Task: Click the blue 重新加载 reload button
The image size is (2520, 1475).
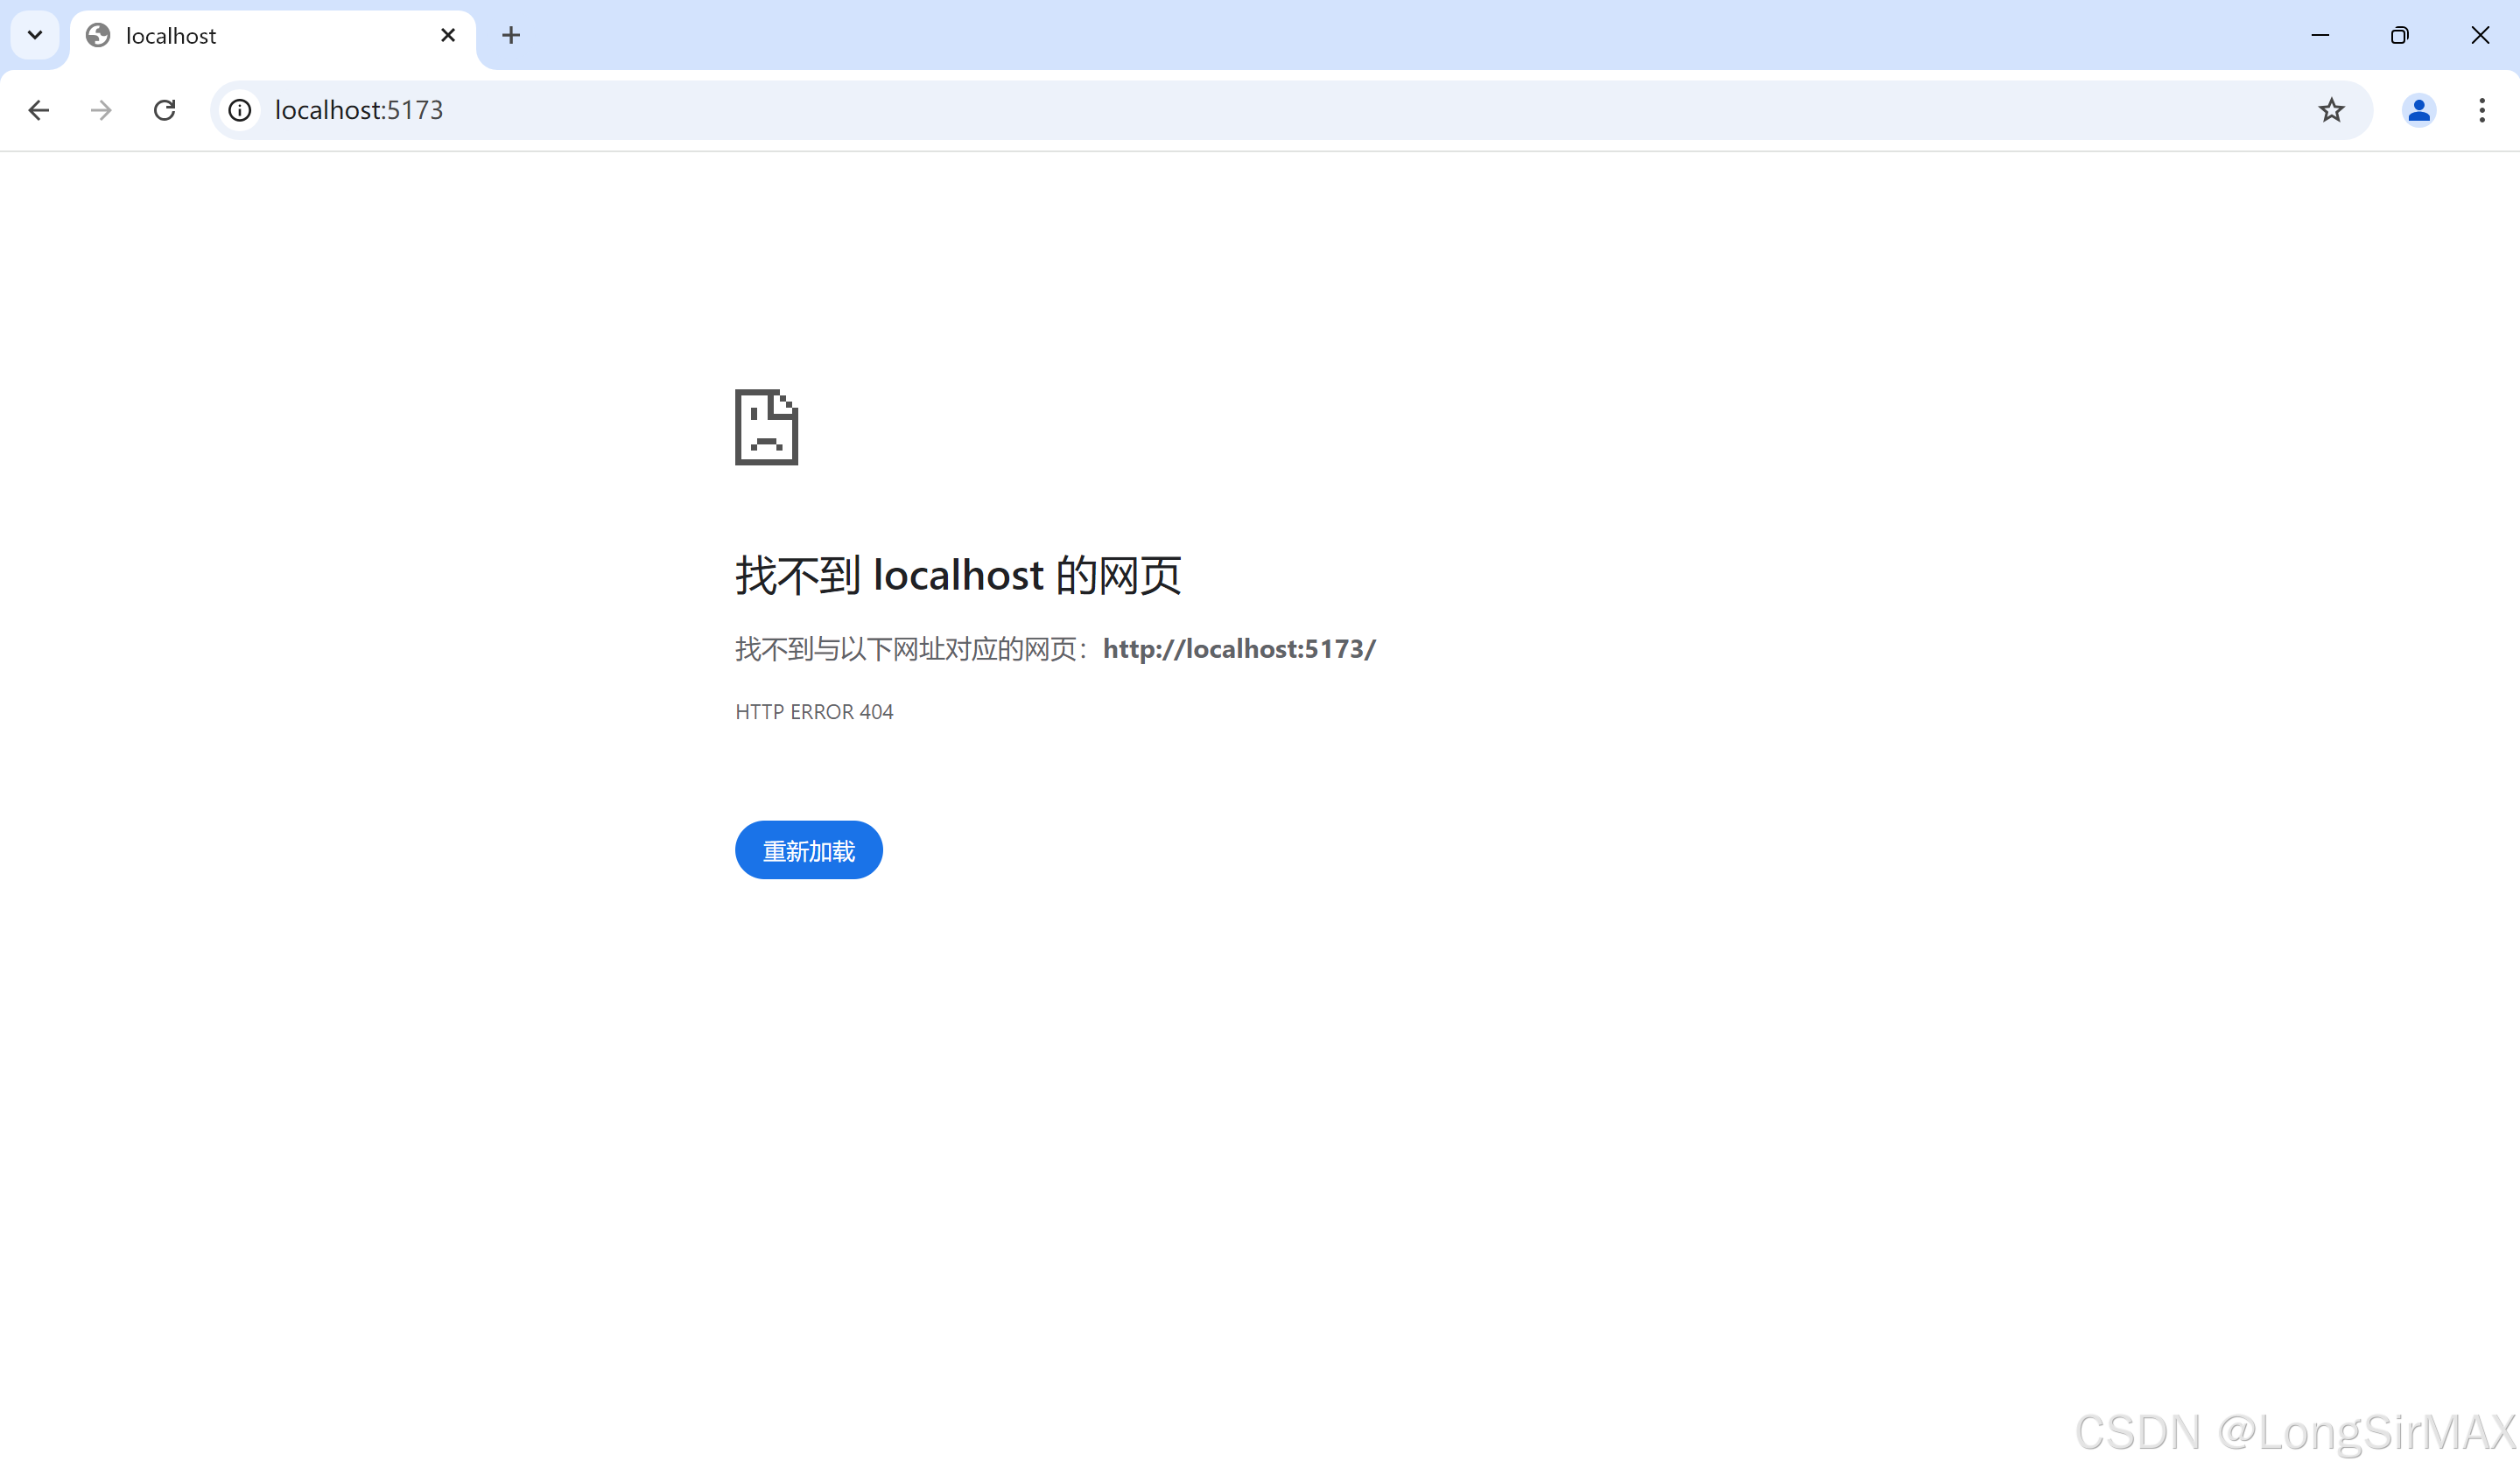Action: click(x=808, y=850)
